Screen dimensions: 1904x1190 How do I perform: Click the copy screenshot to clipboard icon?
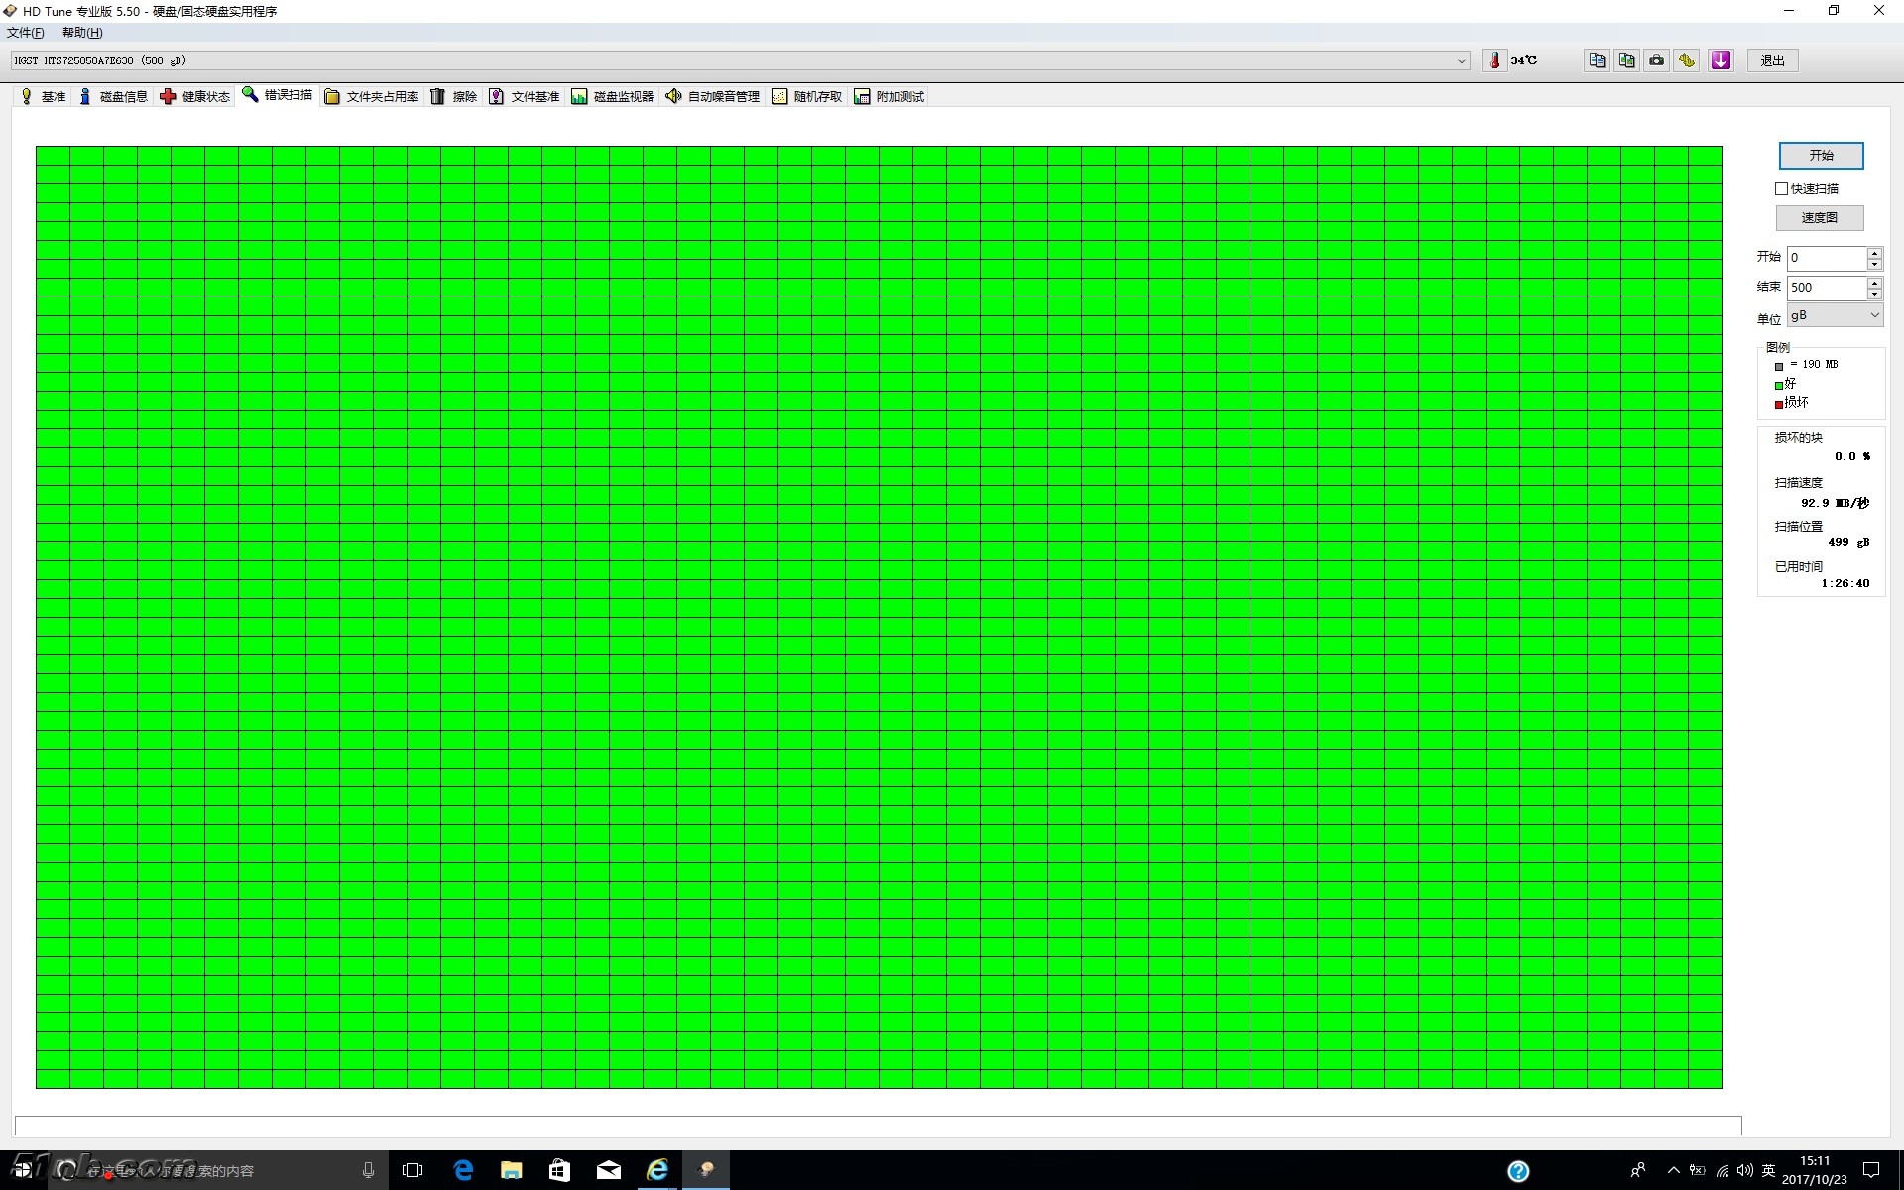1626,60
